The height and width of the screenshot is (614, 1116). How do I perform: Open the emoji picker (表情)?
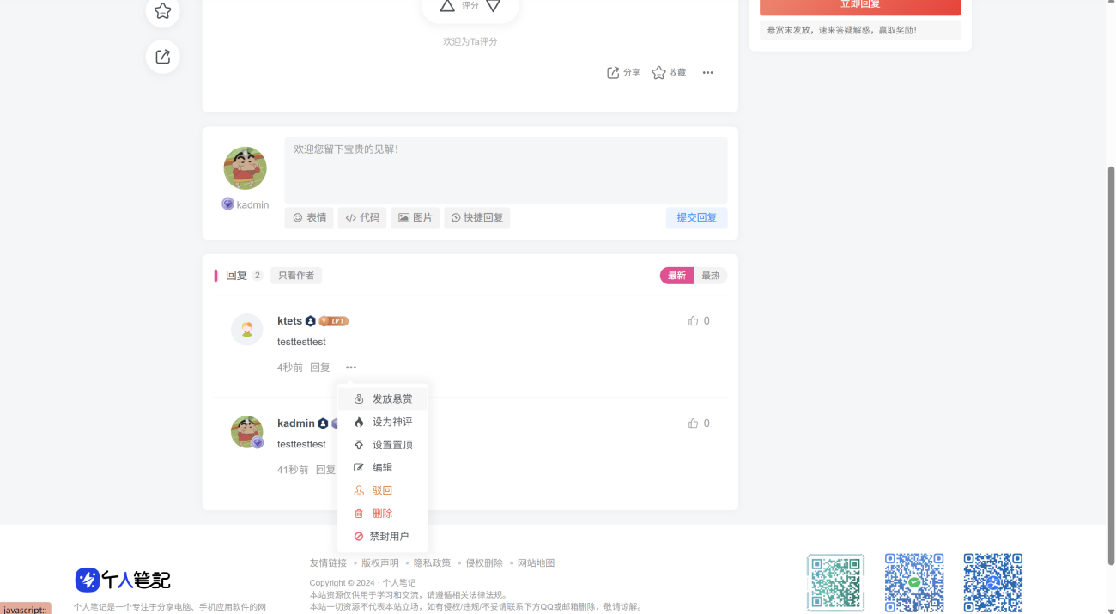pyautogui.click(x=309, y=218)
